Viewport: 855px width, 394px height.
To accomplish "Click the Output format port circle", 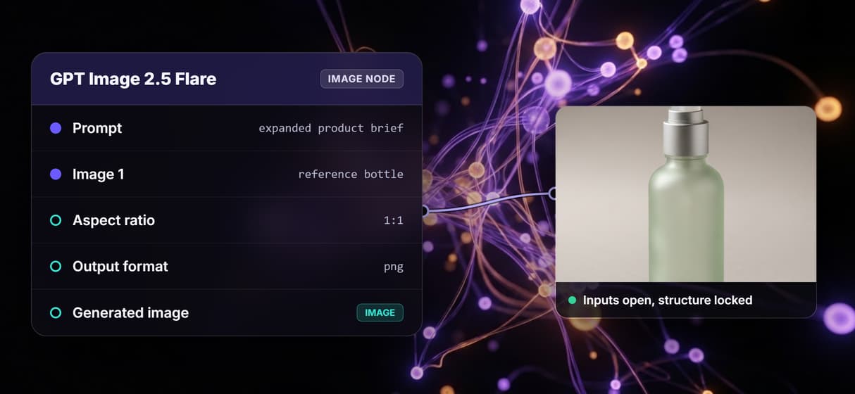I will (x=56, y=267).
